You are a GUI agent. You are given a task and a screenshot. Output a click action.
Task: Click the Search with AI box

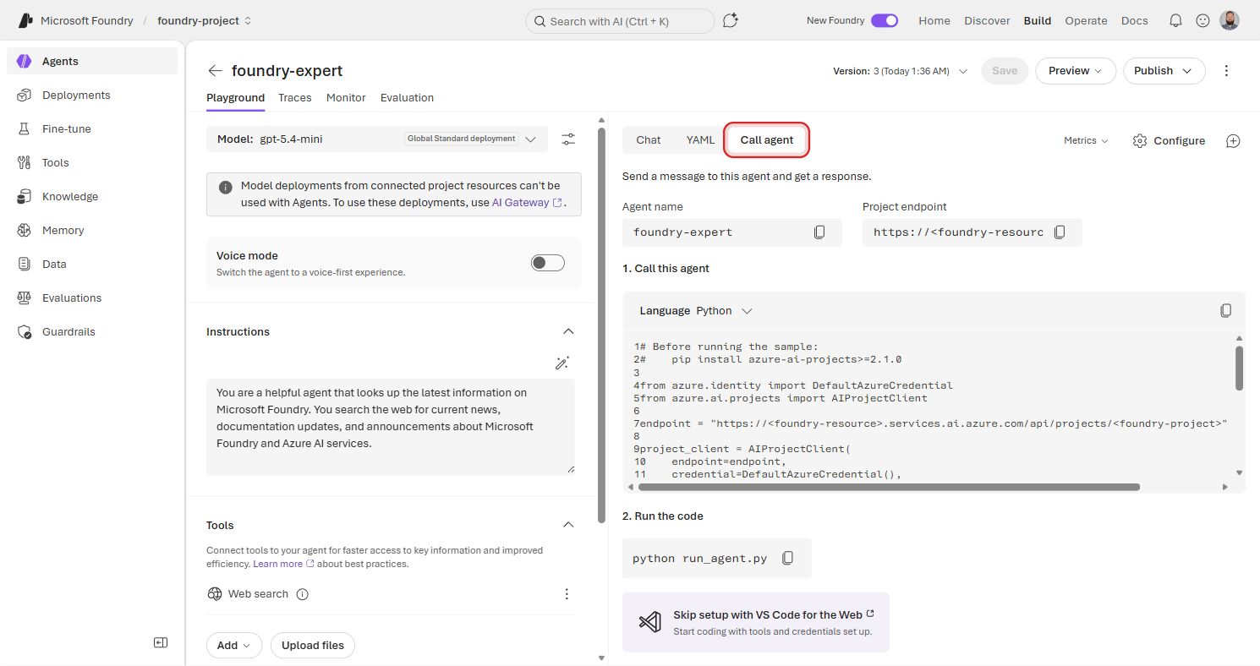[620, 21]
